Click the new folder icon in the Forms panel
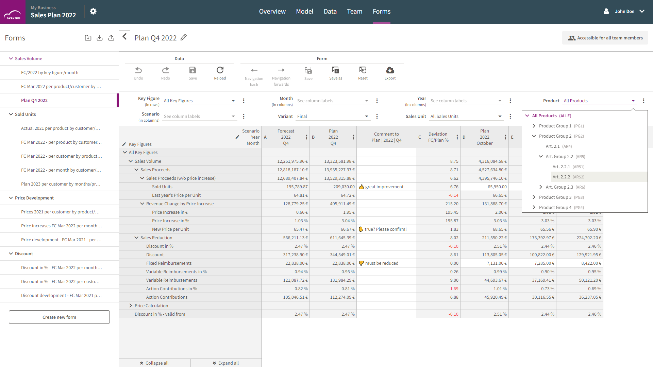 click(88, 38)
